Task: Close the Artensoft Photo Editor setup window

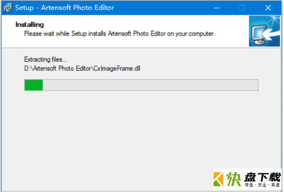Action: click(x=268, y=8)
